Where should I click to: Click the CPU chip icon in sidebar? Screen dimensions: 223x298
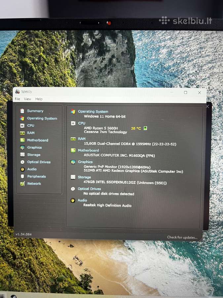(x=22, y=125)
